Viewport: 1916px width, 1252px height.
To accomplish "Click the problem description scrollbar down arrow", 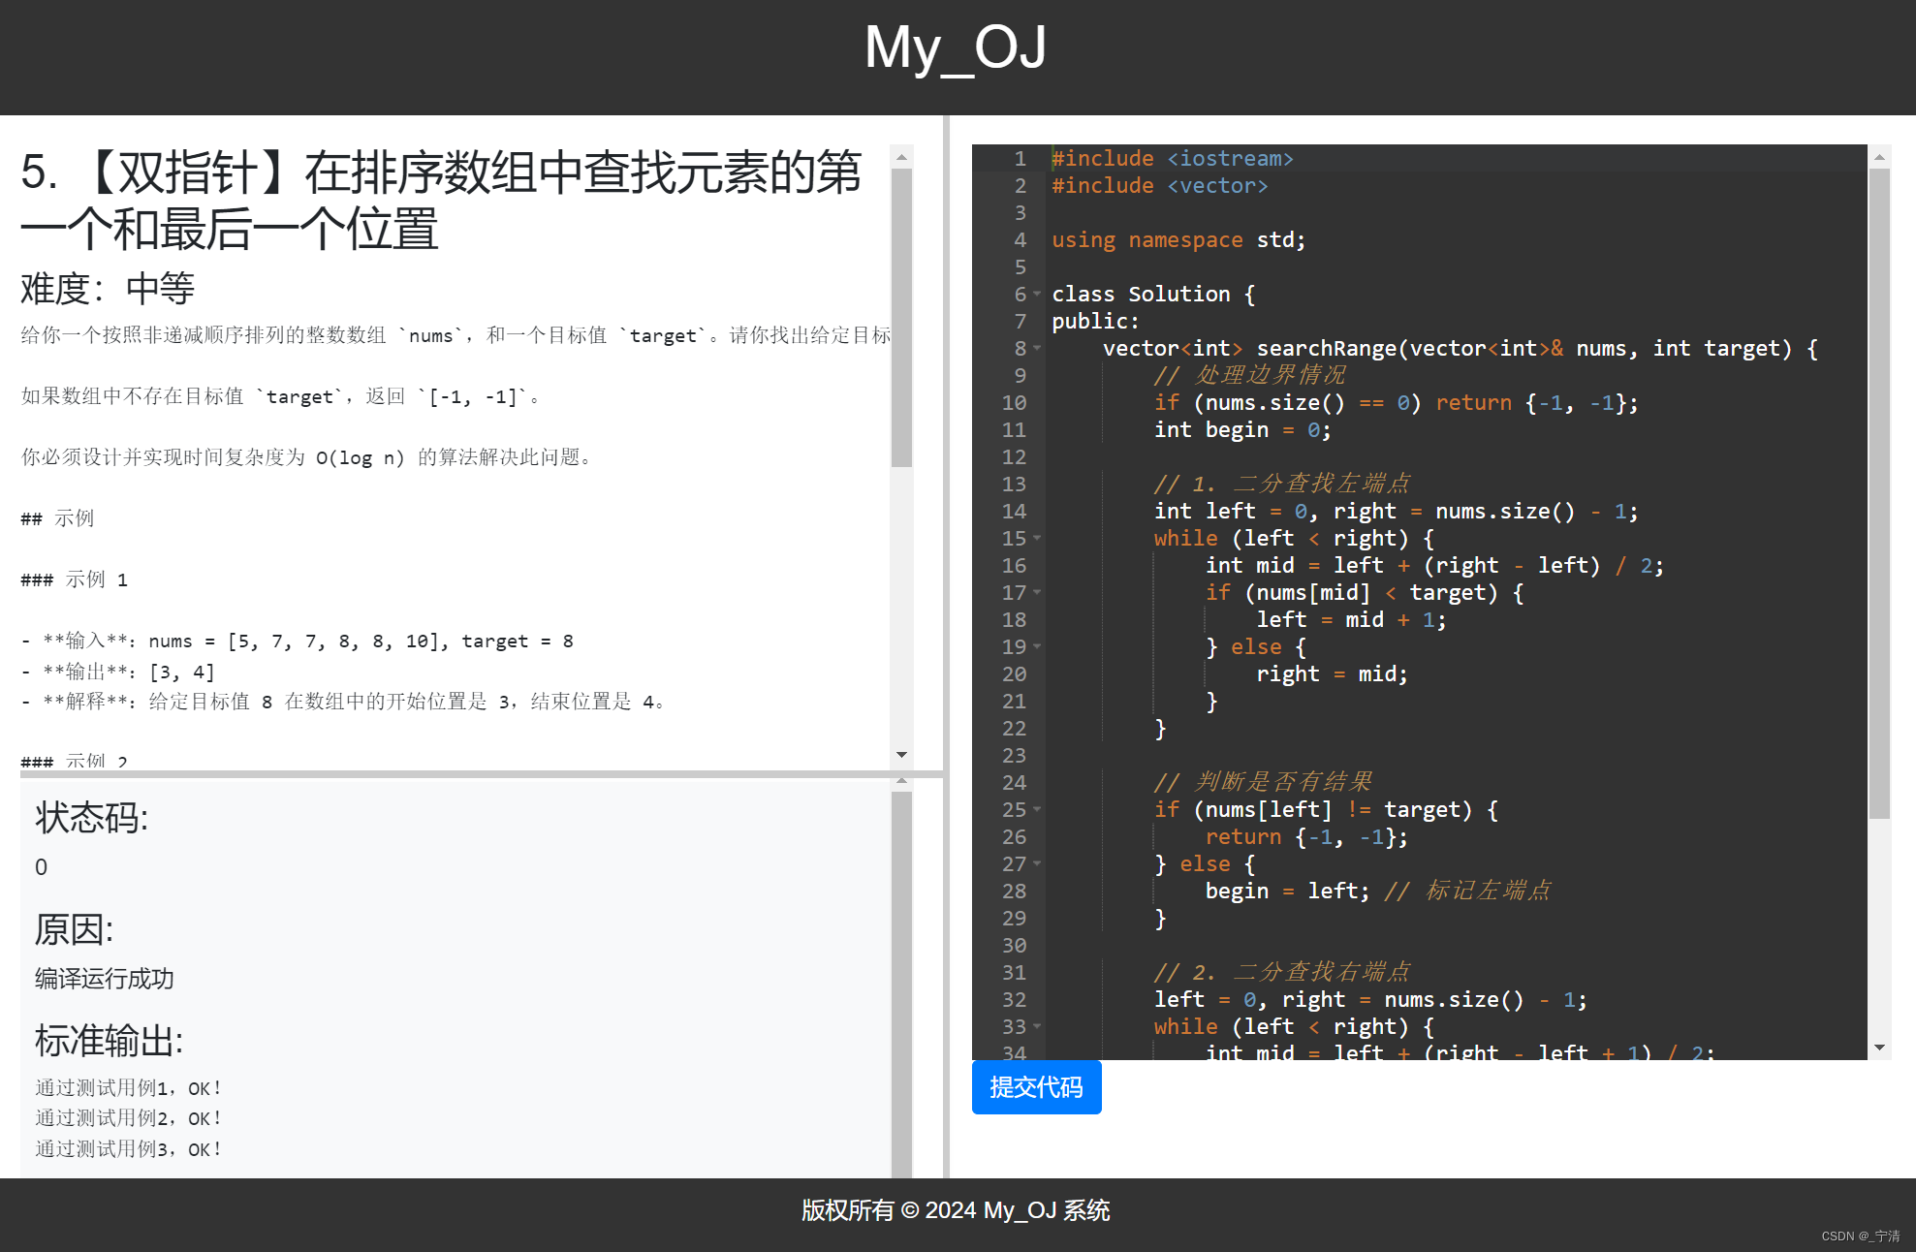I will [901, 755].
